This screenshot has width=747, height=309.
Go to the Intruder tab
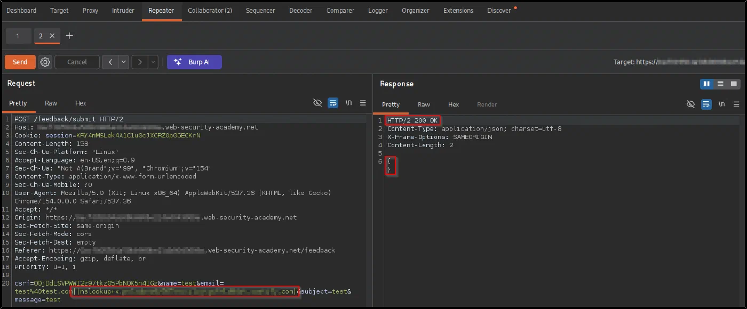point(123,10)
